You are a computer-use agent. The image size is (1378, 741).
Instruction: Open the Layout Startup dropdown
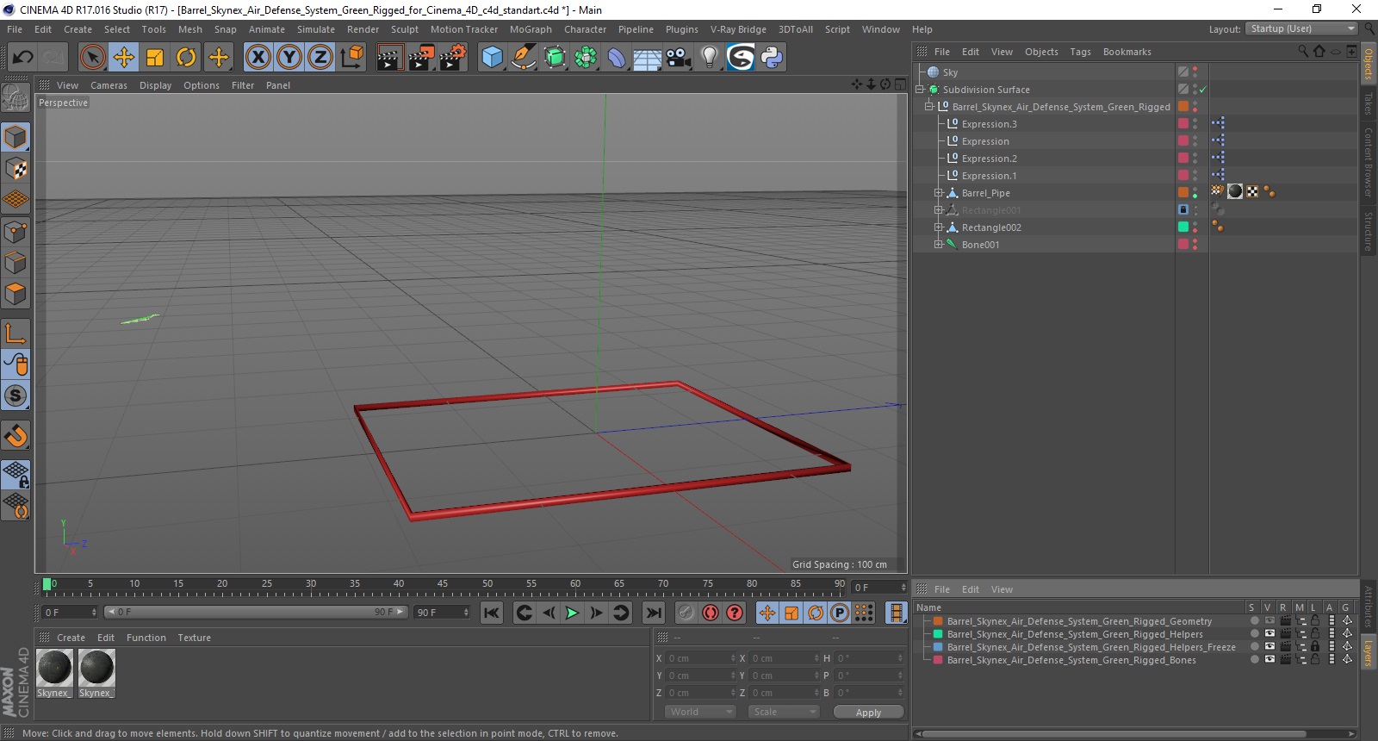1302,28
